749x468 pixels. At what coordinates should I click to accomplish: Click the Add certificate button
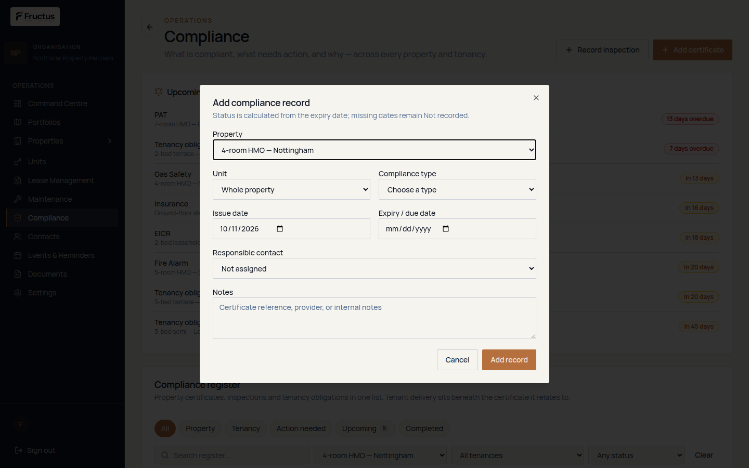pyautogui.click(x=692, y=50)
